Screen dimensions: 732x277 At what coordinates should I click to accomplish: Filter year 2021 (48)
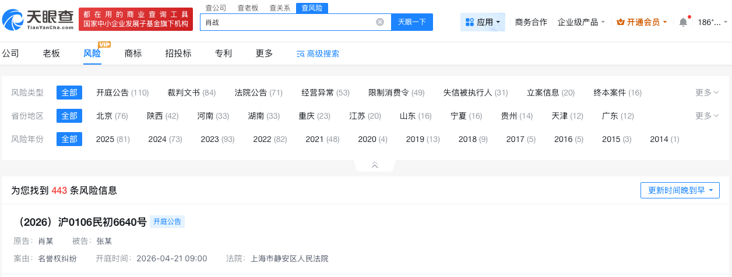point(323,139)
